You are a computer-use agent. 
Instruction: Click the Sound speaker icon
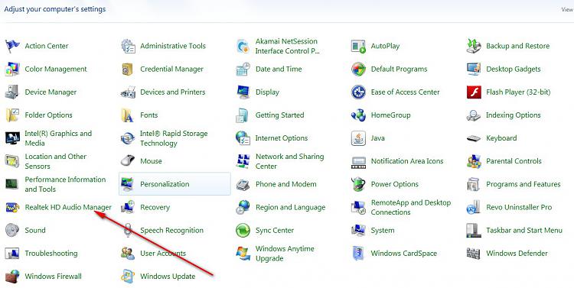pos(12,230)
